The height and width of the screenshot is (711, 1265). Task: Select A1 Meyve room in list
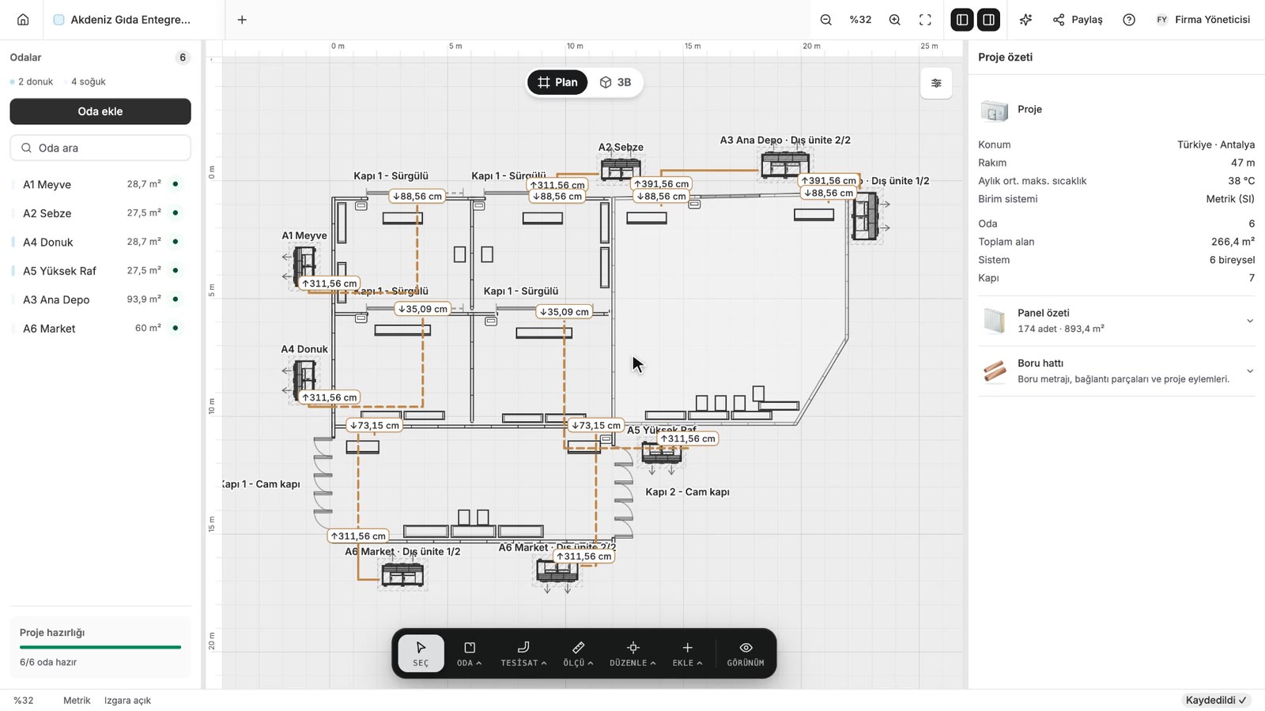pos(100,184)
